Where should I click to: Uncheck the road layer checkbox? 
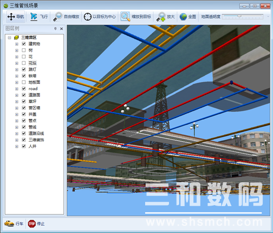pyautogui.click(x=24, y=88)
